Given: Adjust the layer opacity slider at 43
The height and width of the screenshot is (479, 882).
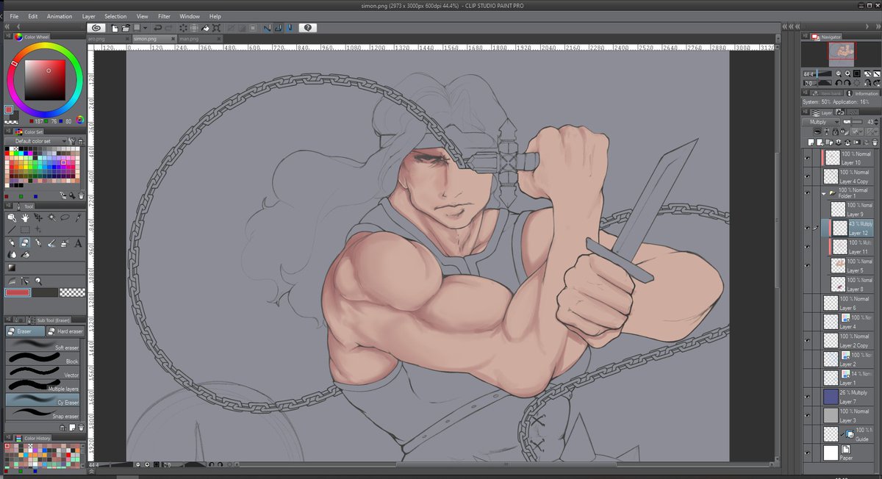Looking at the screenshot, I should 853,122.
